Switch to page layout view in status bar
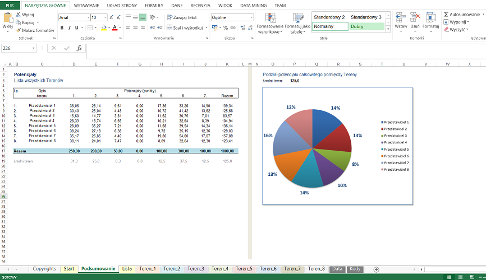This screenshot has width=486, height=280. pyautogui.click(x=460, y=277)
